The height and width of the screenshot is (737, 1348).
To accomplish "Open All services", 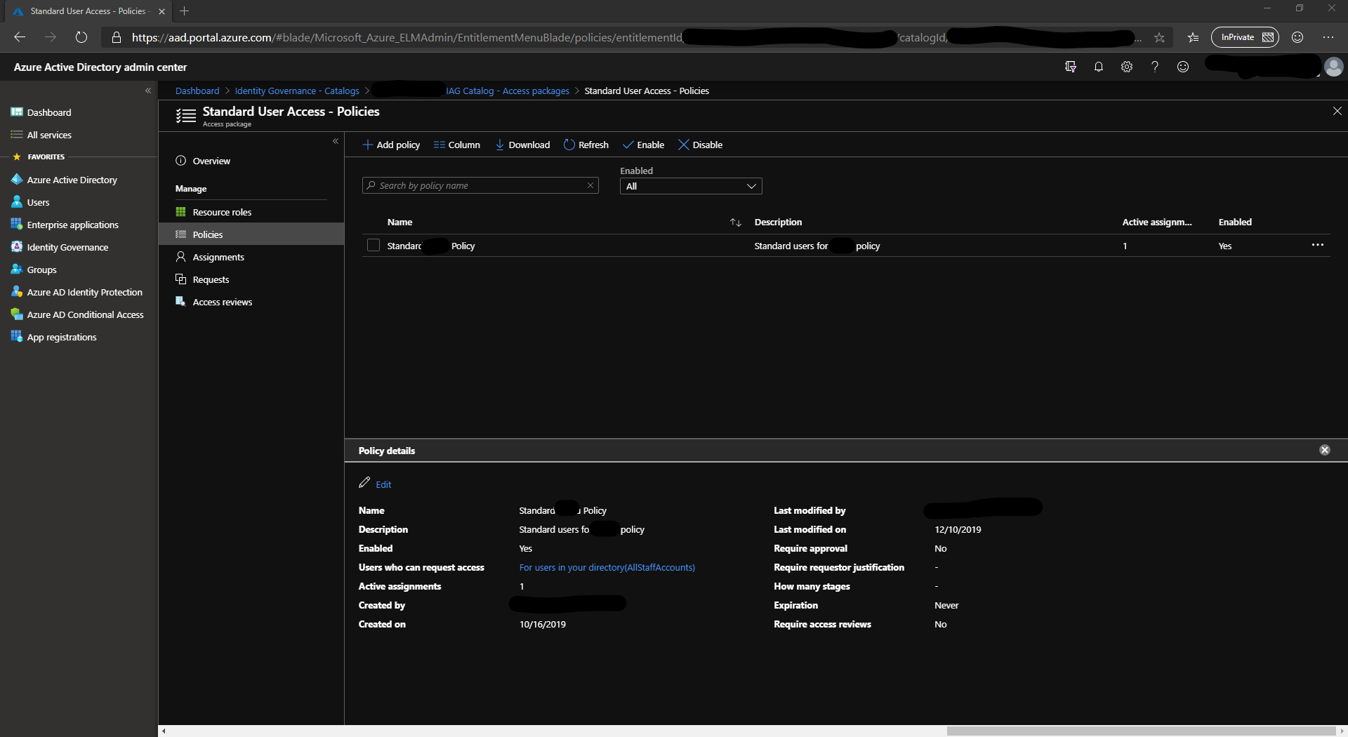I will (49, 135).
